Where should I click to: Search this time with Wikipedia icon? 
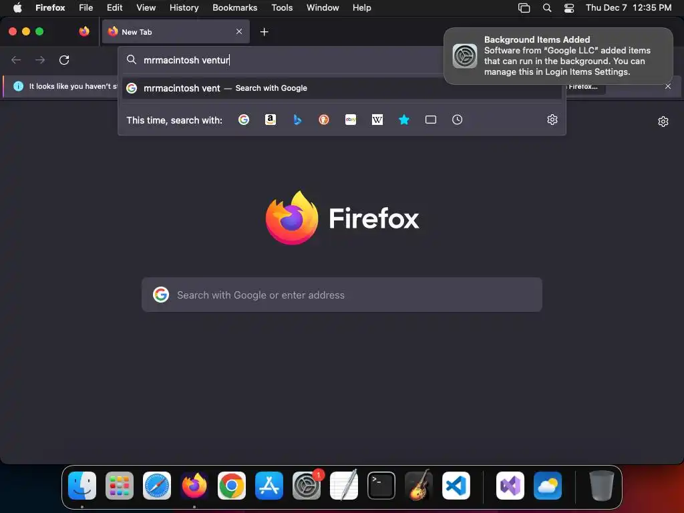tap(377, 120)
